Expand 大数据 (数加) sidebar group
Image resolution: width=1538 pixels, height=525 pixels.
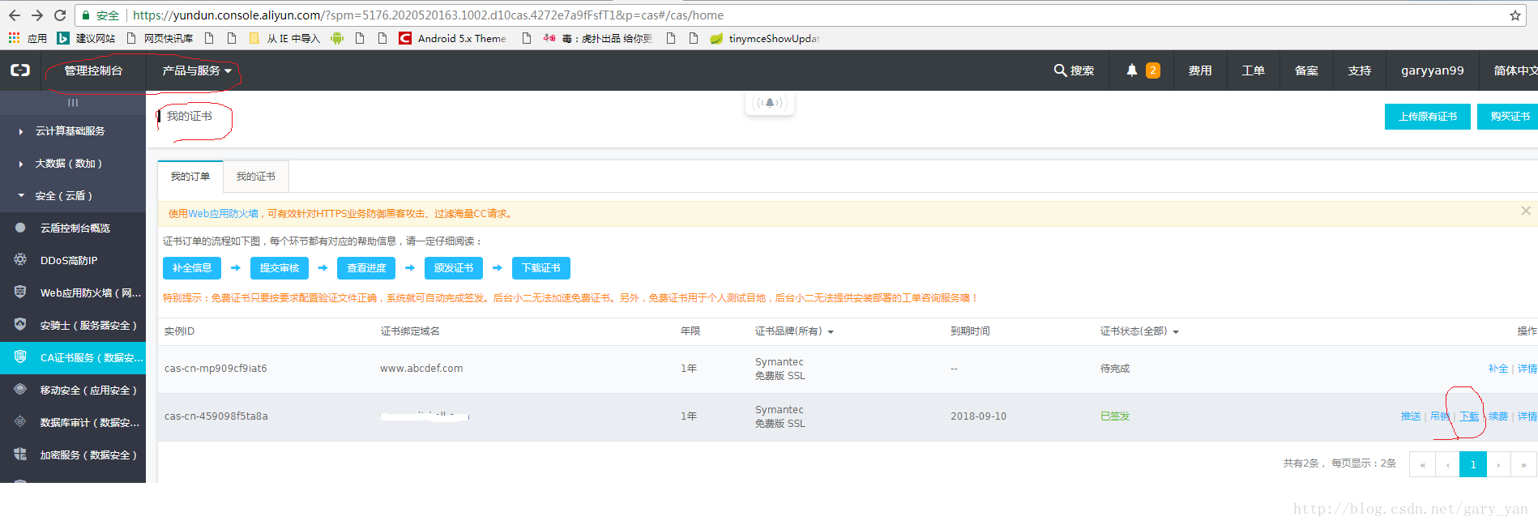(73, 164)
